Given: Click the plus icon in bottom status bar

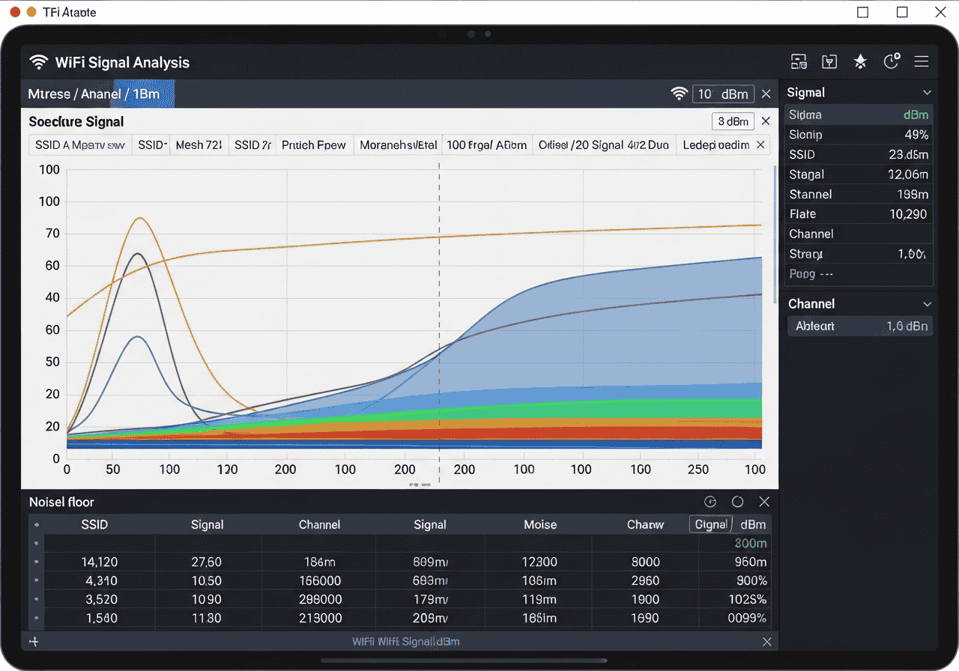Looking at the screenshot, I should pyautogui.click(x=34, y=642).
